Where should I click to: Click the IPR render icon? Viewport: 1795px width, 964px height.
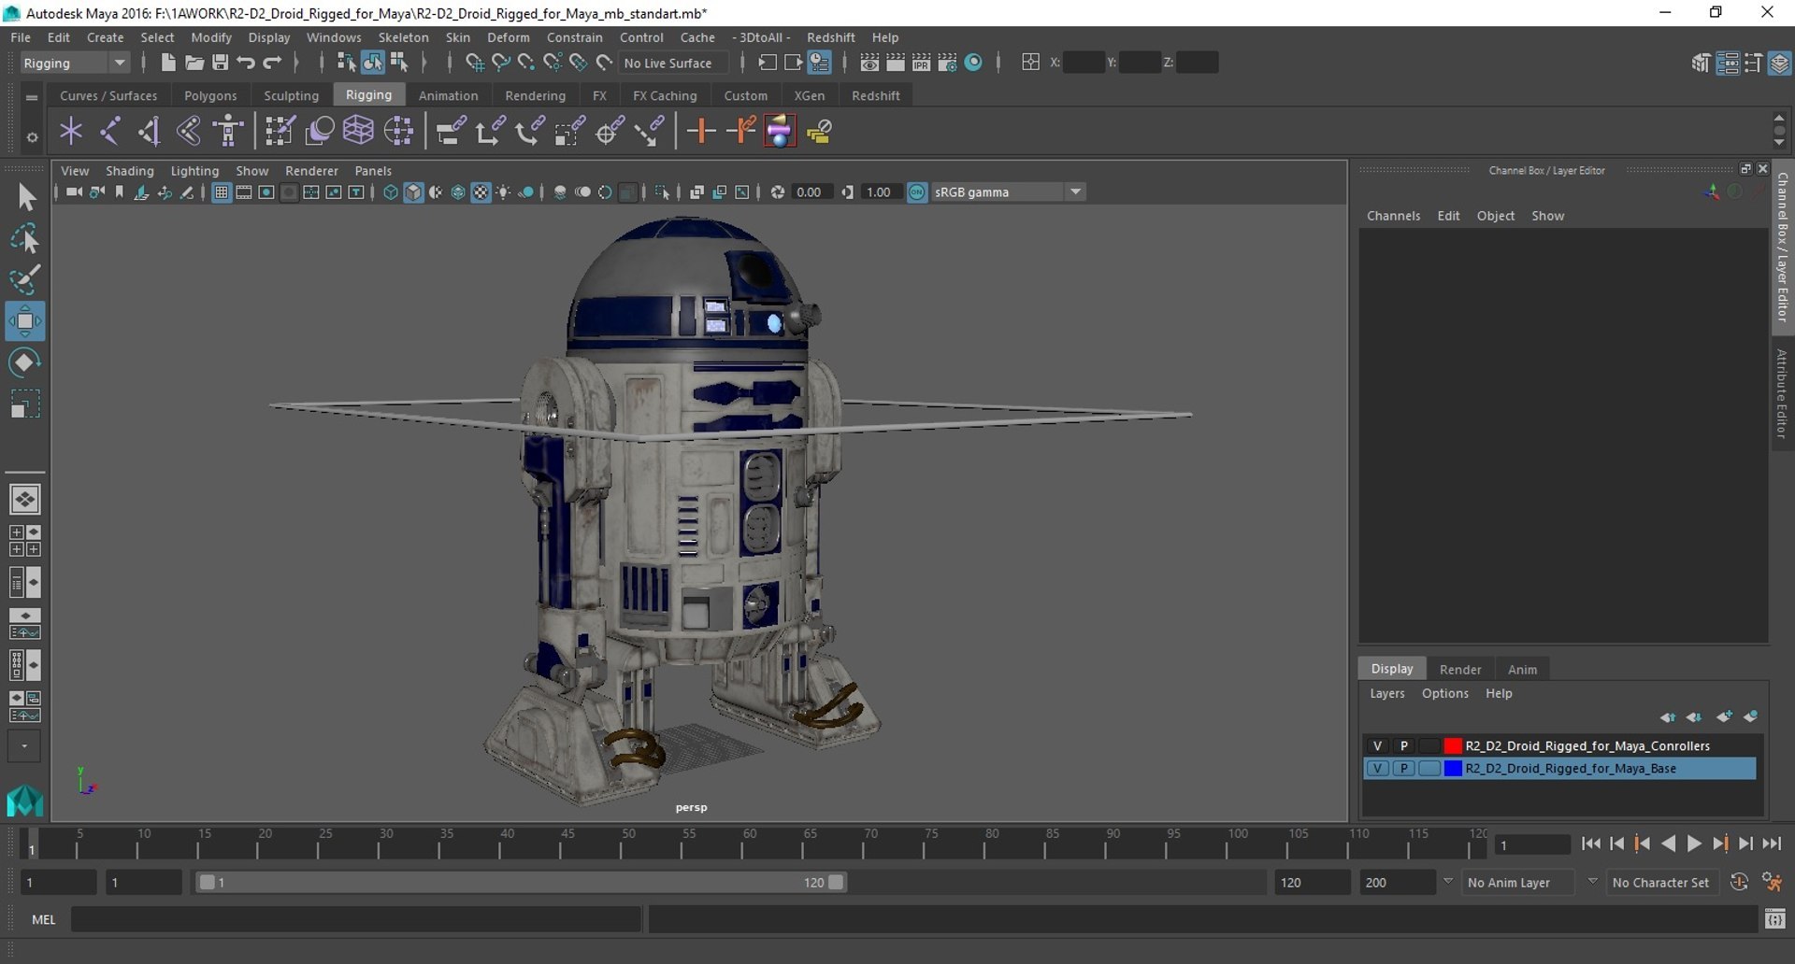point(922,63)
